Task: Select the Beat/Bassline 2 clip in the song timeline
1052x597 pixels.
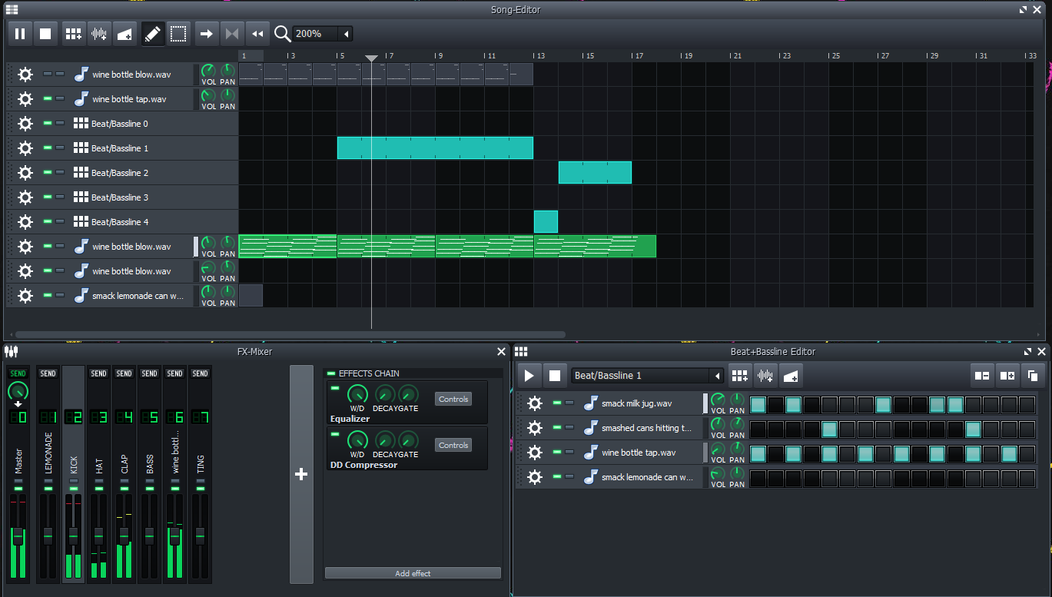Action: pyautogui.click(x=595, y=173)
